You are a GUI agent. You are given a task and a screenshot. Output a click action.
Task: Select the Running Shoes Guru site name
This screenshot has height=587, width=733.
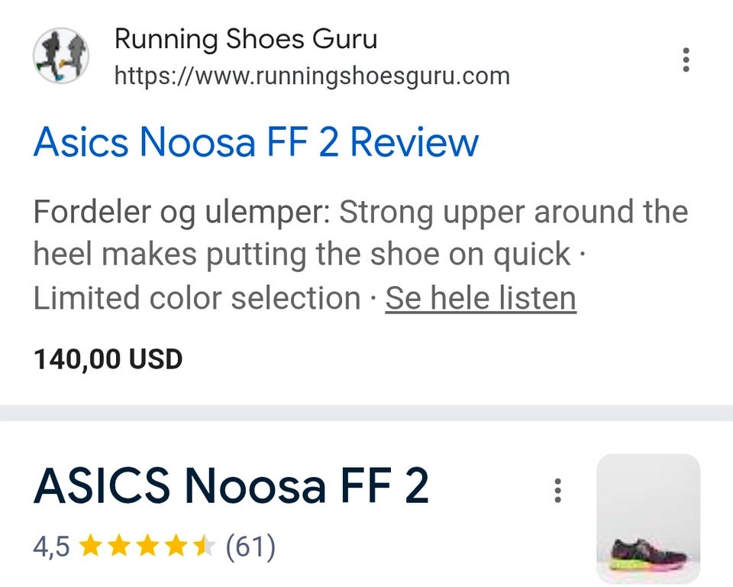coord(246,38)
